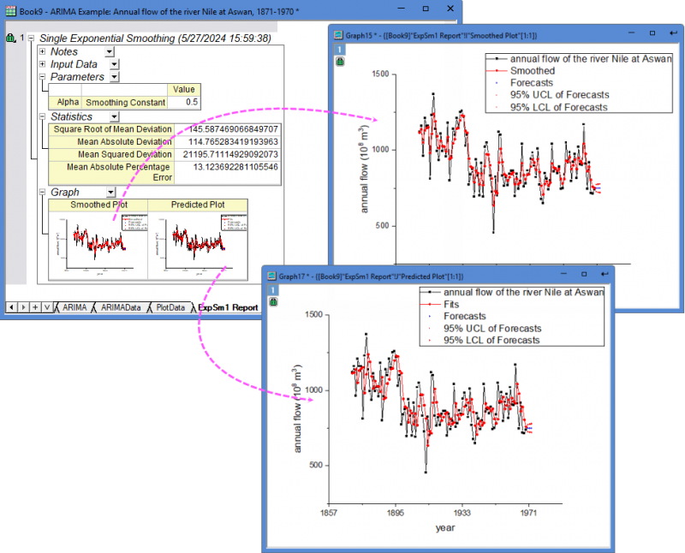
Task: Click the Predicted Plot column header
Action: coord(198,205)
